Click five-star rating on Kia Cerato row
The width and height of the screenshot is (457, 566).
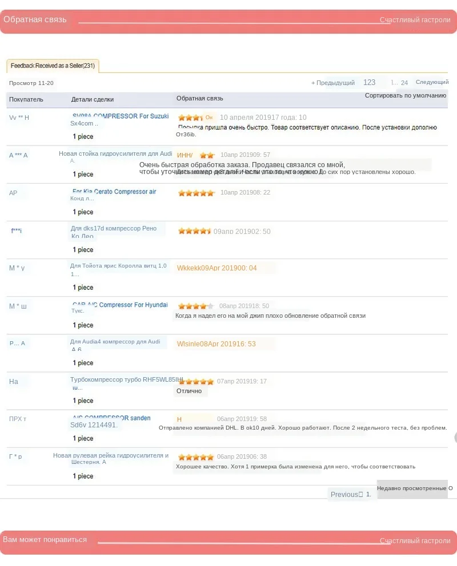point(195,193)
